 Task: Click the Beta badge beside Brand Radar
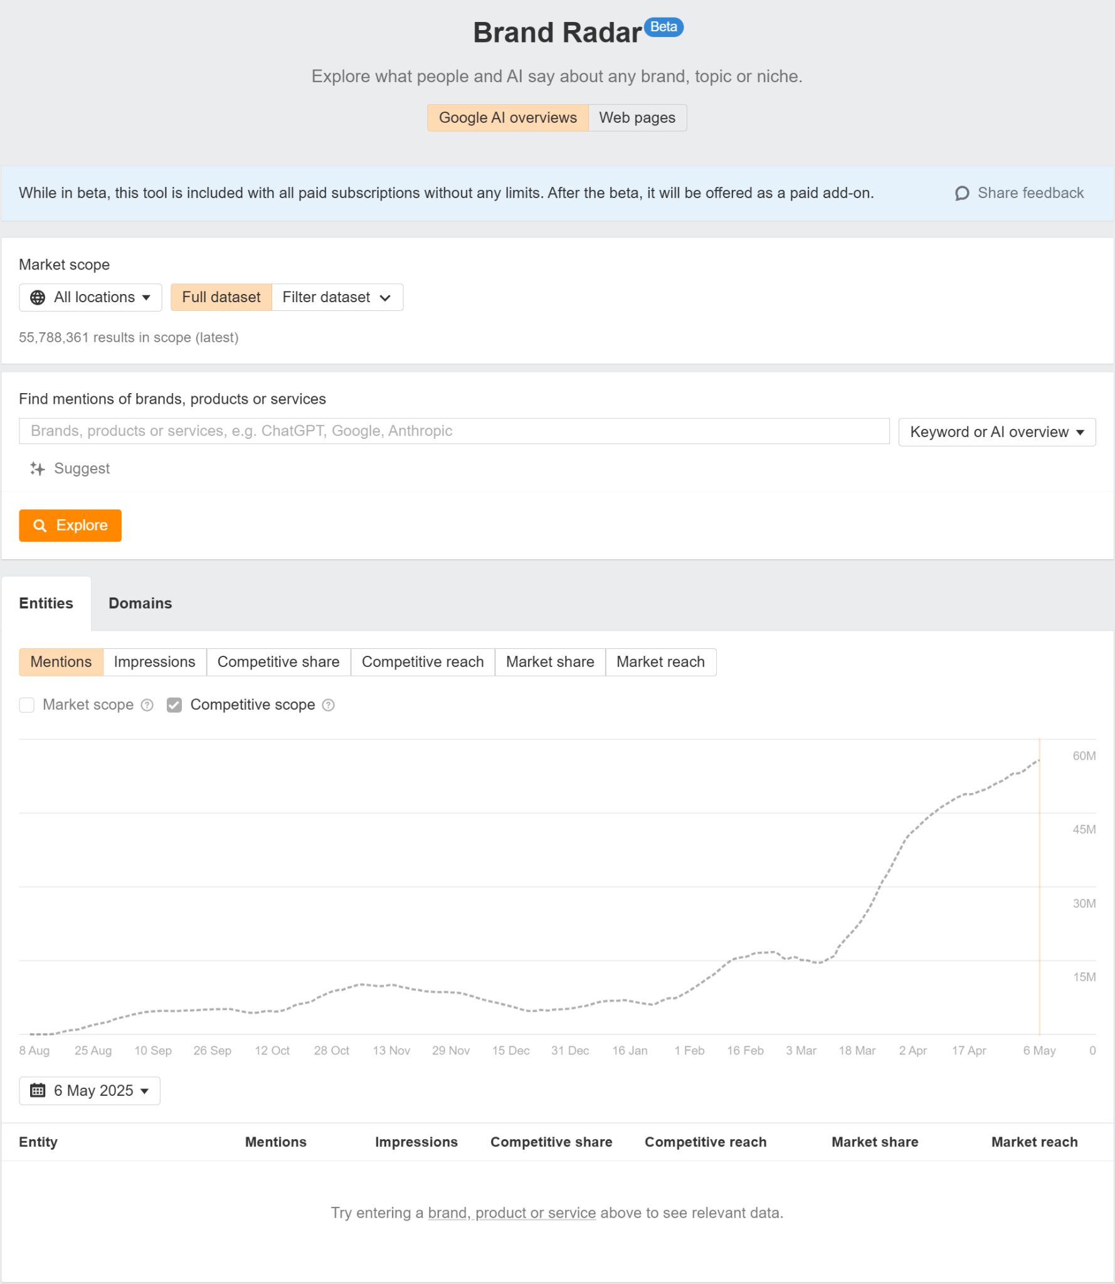(x=663, y=27)
